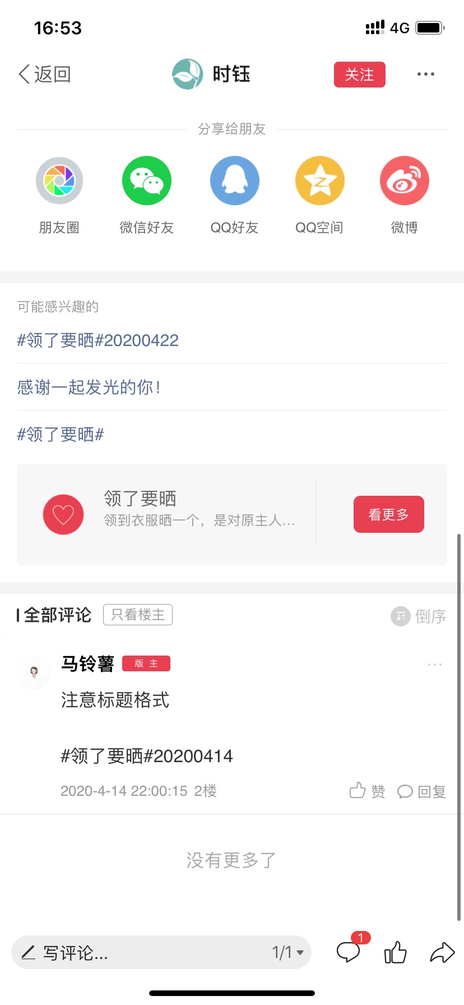The image size is (464, 1005).
Task: Like 马铃薯's comment with 赞
Action: 367,791
